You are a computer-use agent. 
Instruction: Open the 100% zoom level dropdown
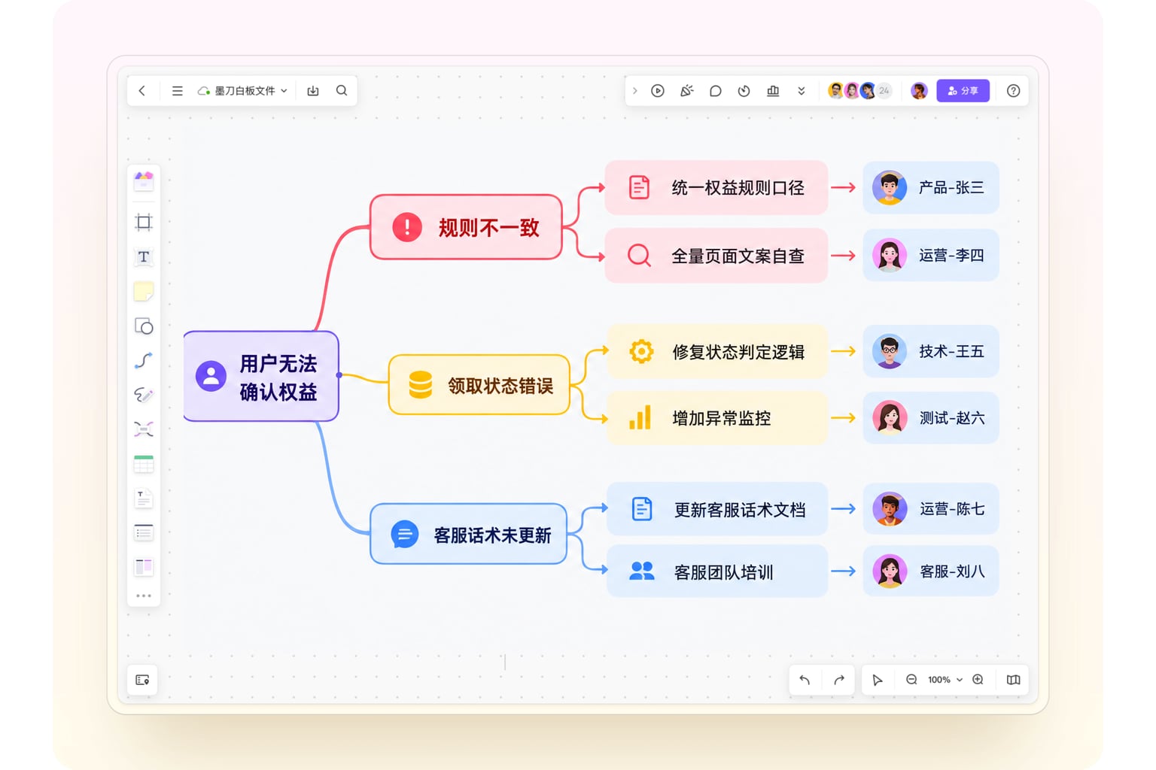coord(945,680)
